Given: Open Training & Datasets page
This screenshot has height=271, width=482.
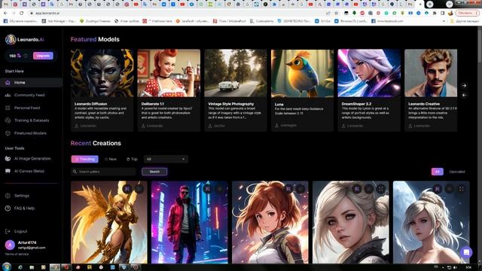Looking at the screenshot, I should (32, 120).
